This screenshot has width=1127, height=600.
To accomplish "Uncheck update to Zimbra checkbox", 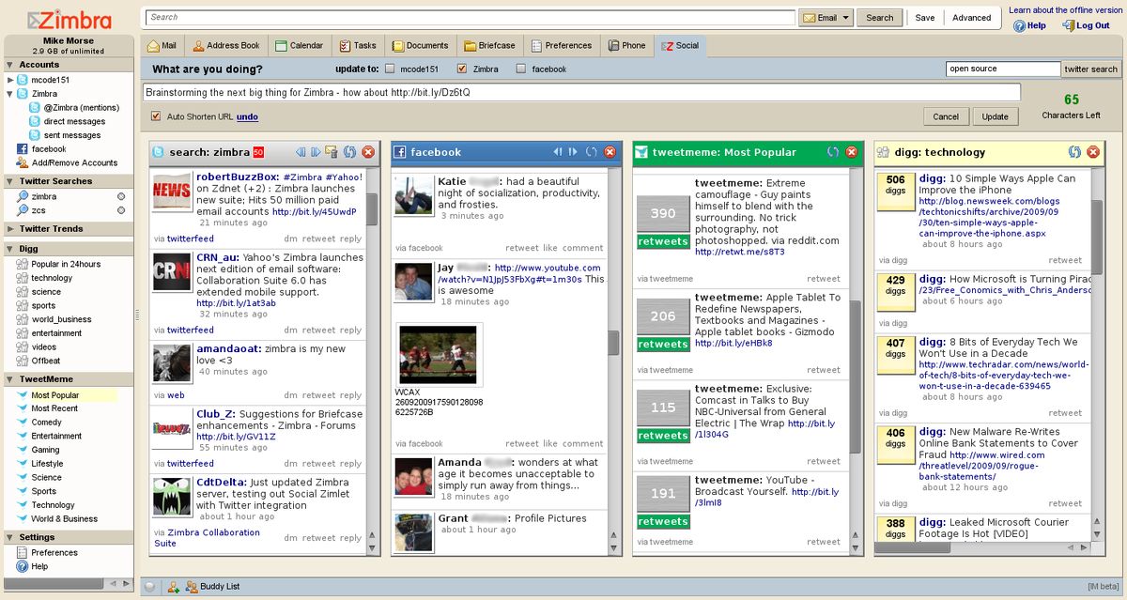I will pyautogui.click(x=461, y=69).
